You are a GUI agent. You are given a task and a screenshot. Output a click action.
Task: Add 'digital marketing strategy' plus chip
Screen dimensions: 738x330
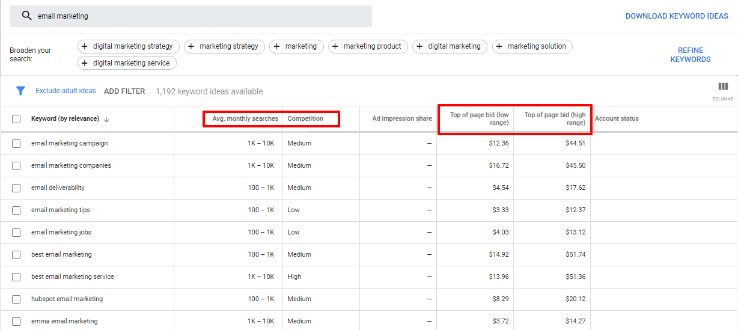128,46
